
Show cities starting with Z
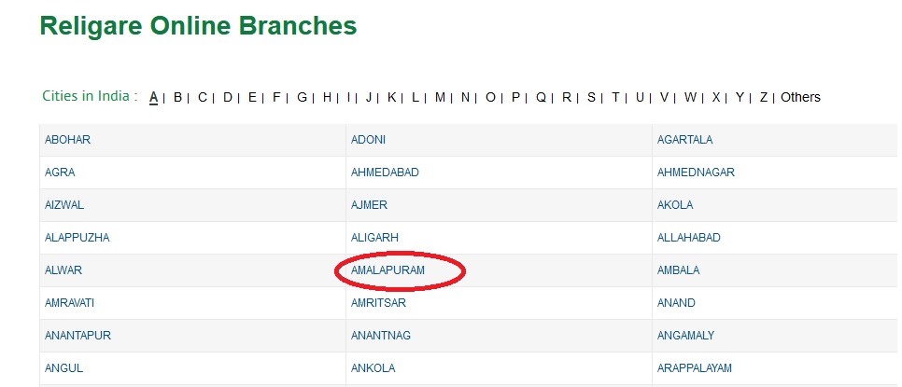click(x=763, y=97)
